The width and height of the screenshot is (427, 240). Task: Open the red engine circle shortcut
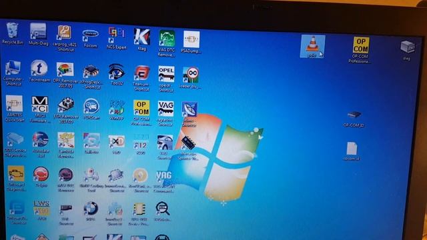pyautogui.click(x=41, y=174)
